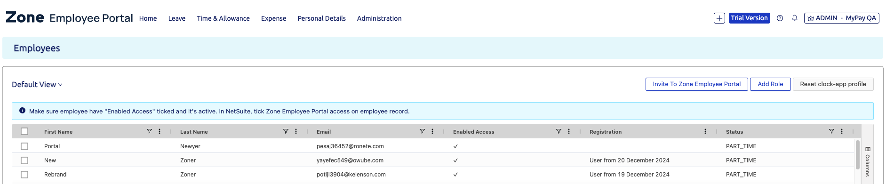Click the 'Newyer' last name cell

coord(190,146)
